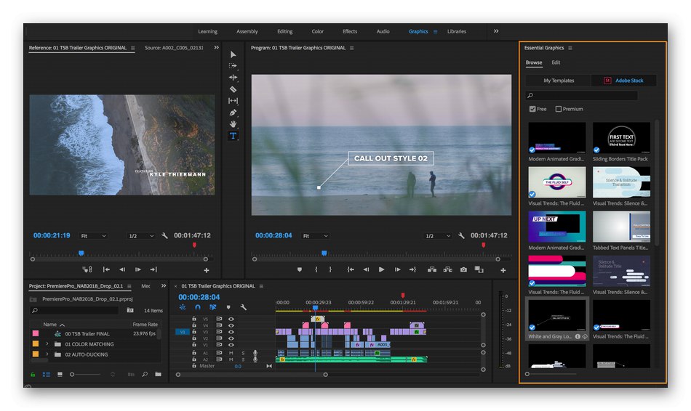
Task: Click the My Templates button
Action: click(559, 81)
